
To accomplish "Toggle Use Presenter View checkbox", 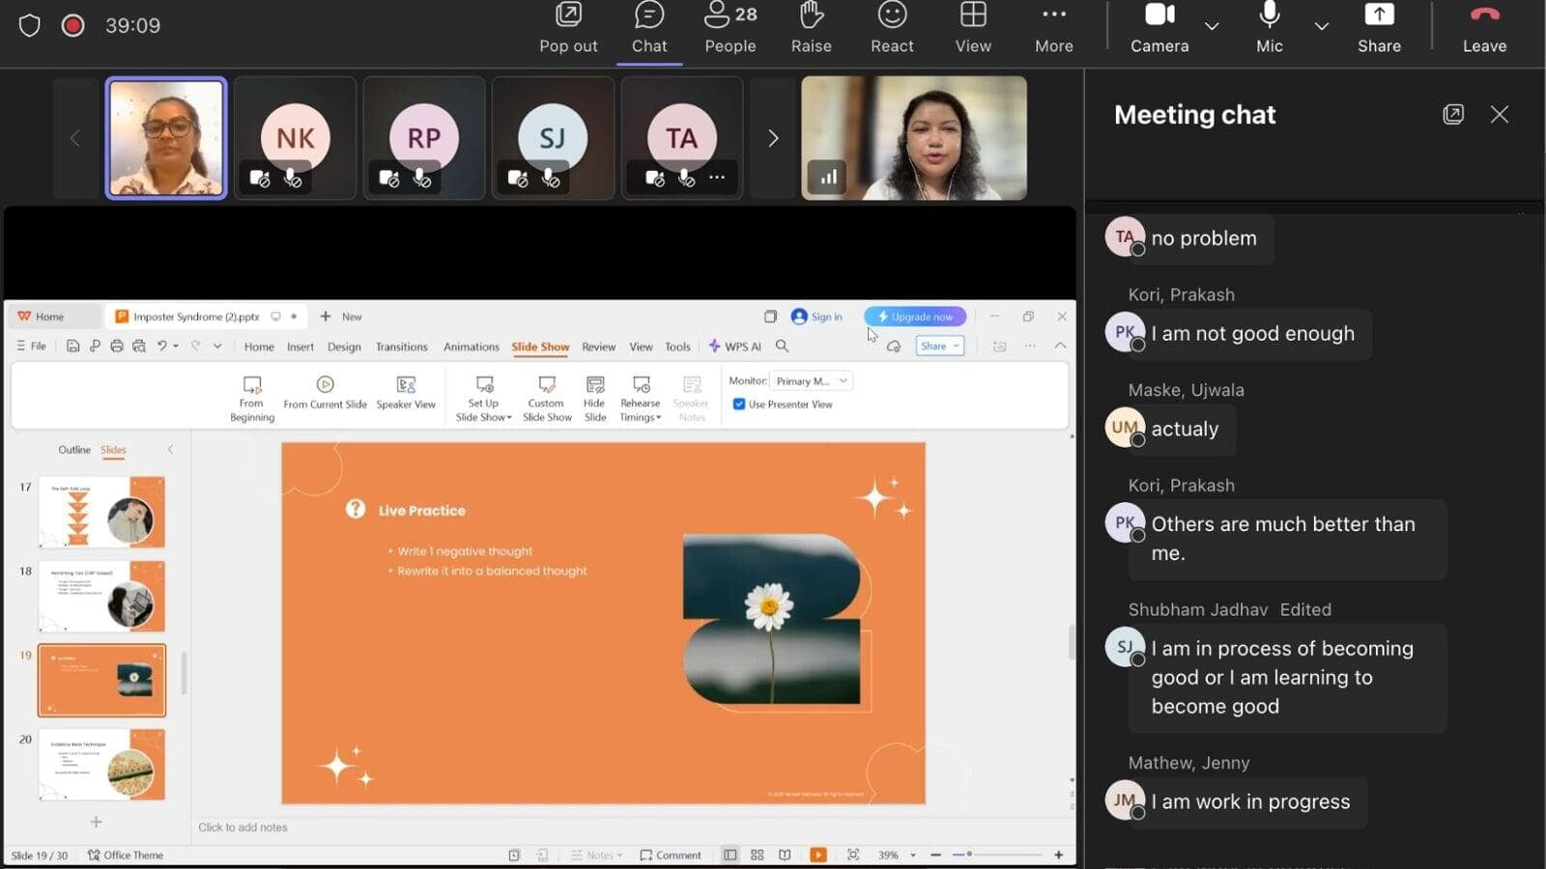I will pos(739,405).
